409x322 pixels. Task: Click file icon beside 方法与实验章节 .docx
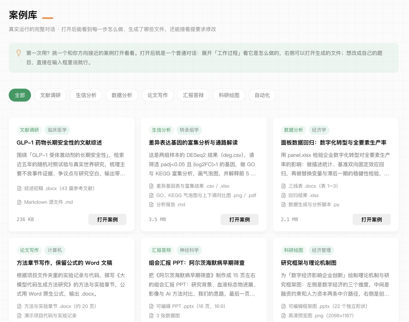[x=19, y=306]
